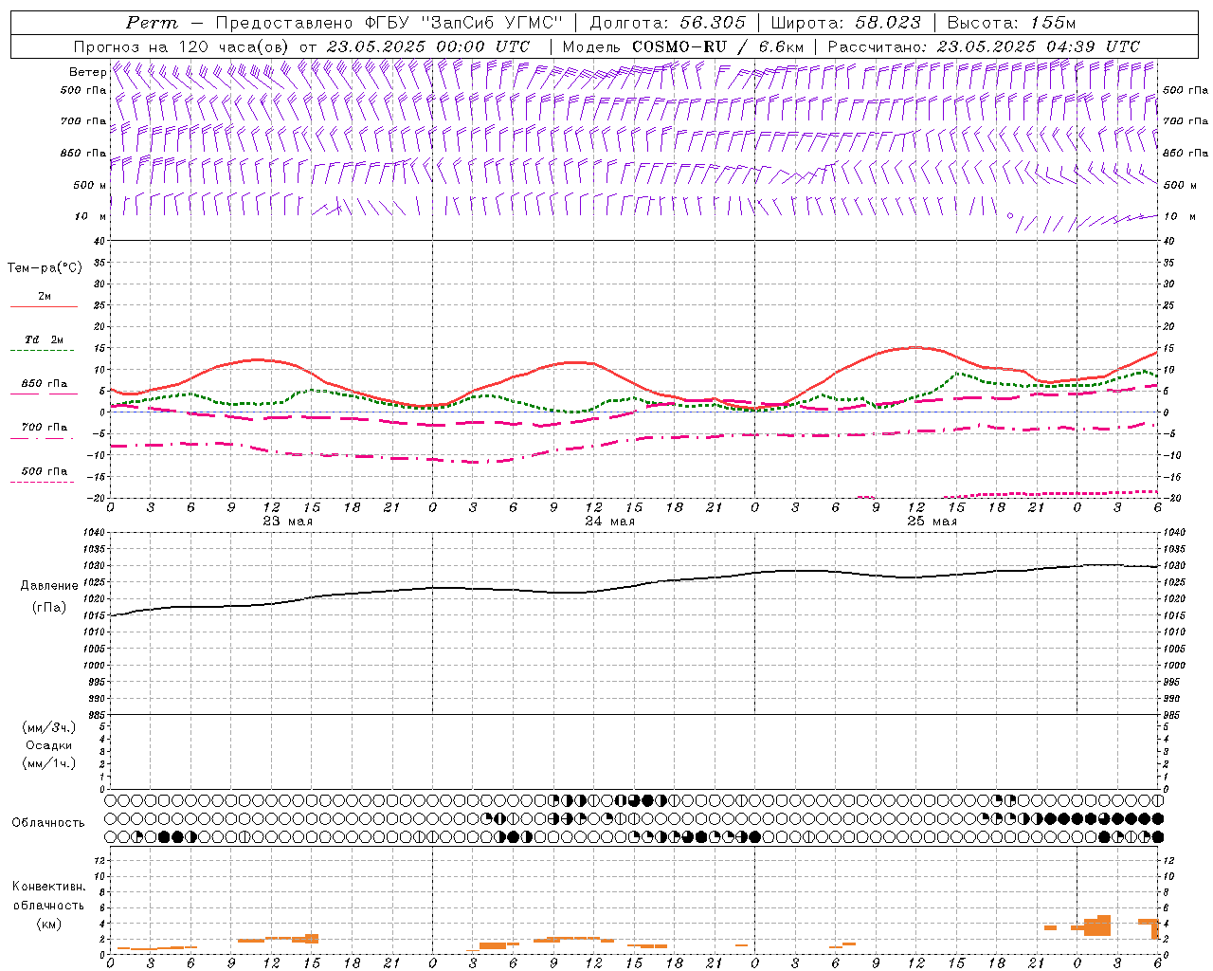Screen dimensions: 1213x971
Task: Click the calm-wind circle in the 10 м row
Action: [x=1010, y=216]
